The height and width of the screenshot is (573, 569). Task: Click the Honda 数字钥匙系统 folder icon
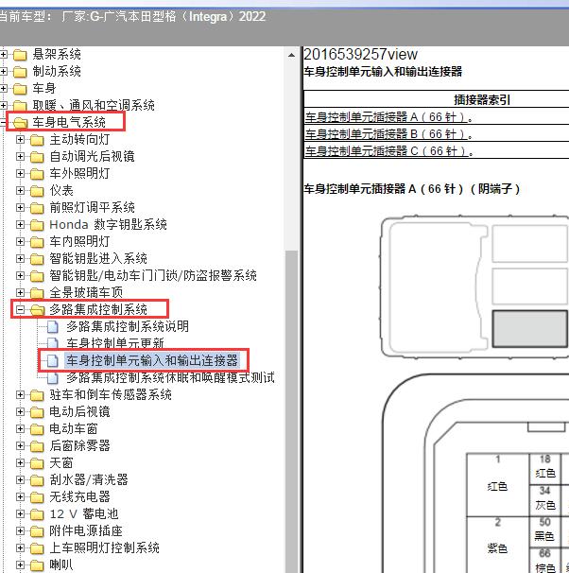(37, 225)
